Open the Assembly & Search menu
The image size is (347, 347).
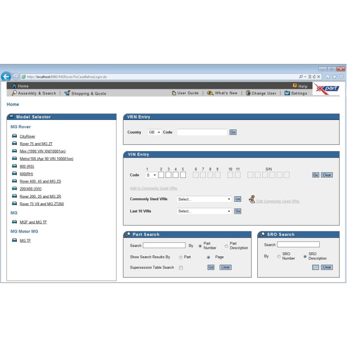point(34,93)
